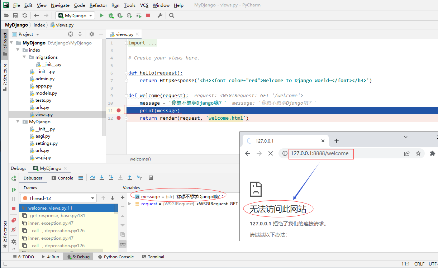Run MyDjango with coverage icon
This screenshot has height=268, width=438.
click(x=120, y=15)
